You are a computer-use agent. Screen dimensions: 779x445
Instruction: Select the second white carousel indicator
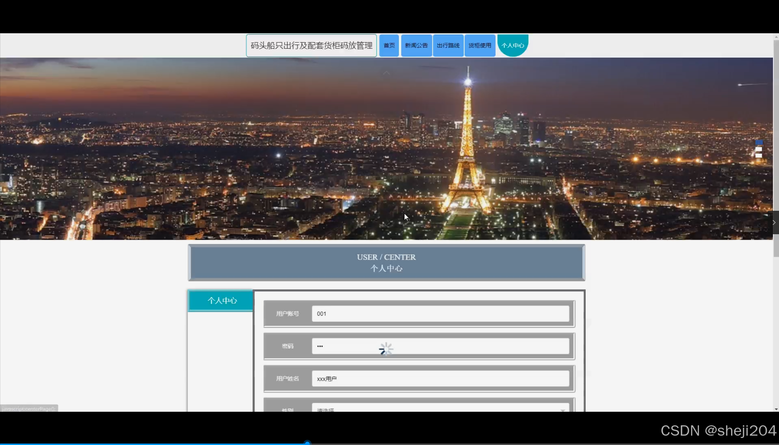click(759, 149)
